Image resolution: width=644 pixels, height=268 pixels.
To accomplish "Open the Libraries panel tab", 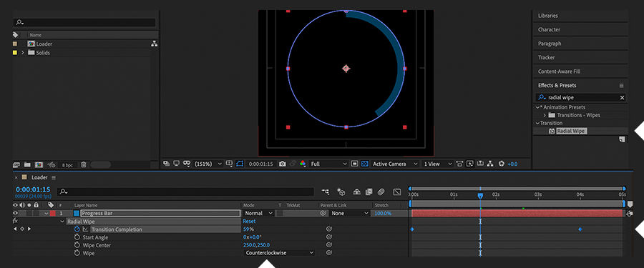I will pos(548,16).
